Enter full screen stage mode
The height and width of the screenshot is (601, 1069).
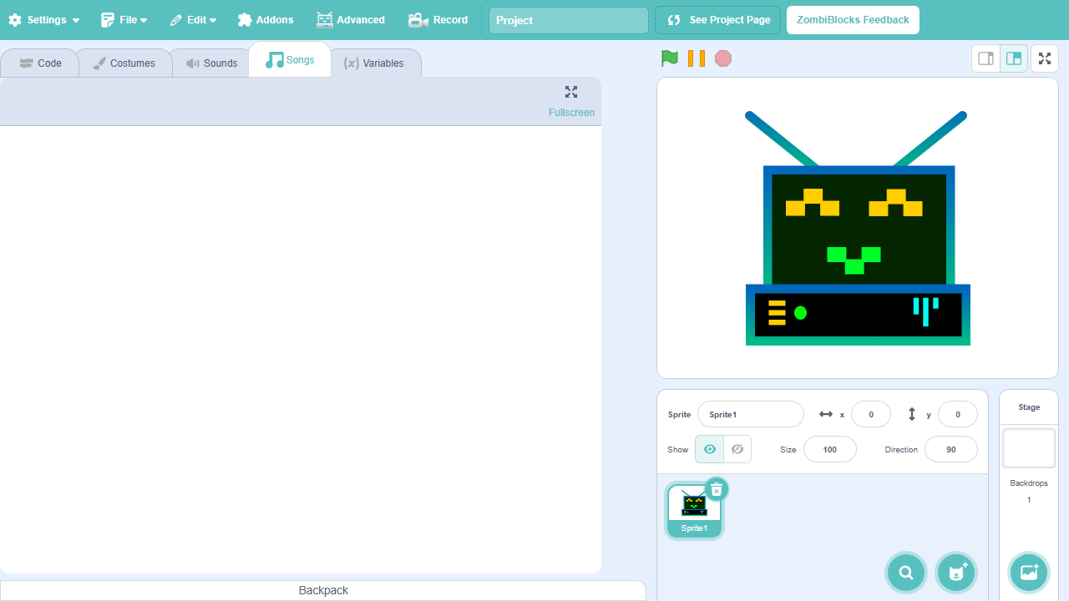tap(1045, 58)
